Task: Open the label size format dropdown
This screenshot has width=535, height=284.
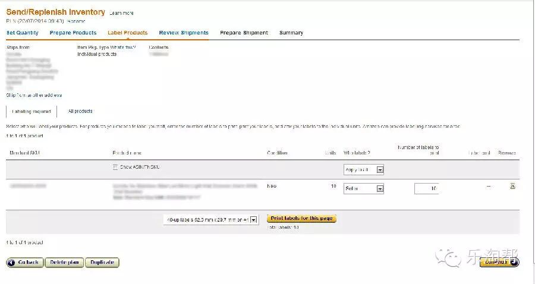Action: pyautogui.click(x=211, y=220)
